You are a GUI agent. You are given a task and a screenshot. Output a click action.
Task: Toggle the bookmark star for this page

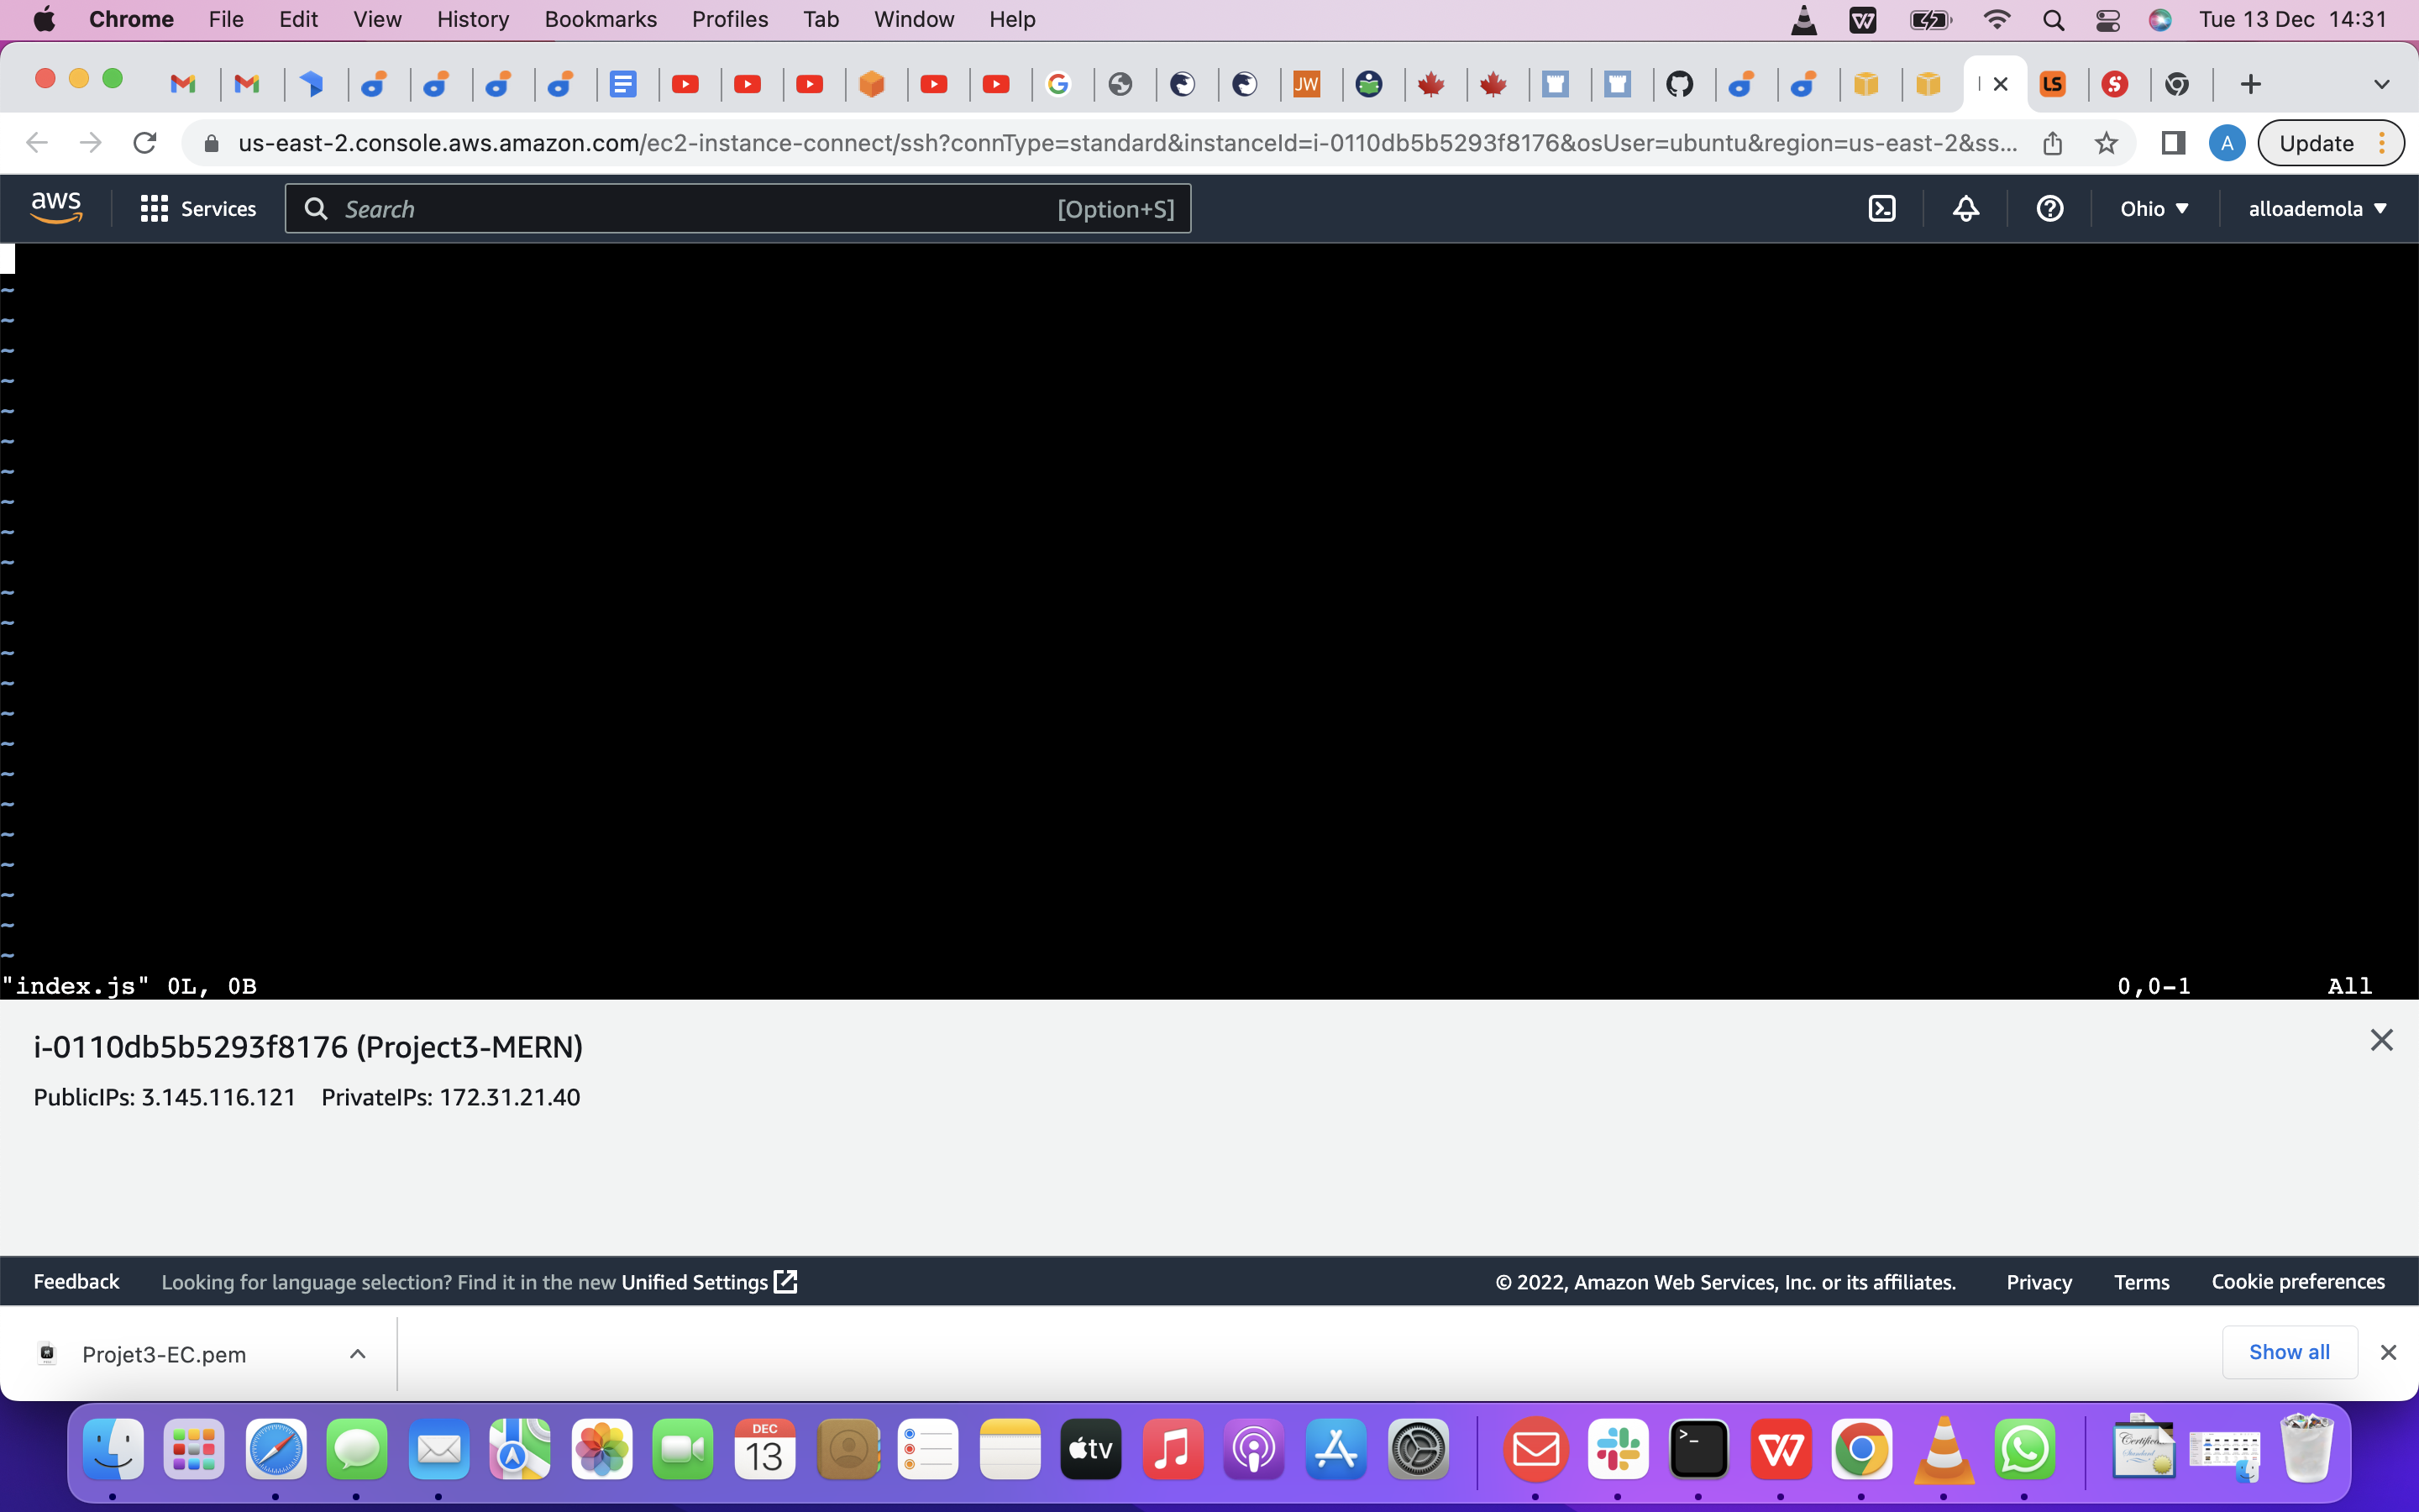(x=2107, y=143)
